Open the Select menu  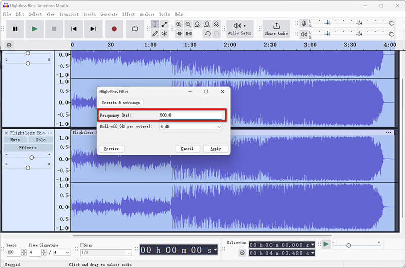coord(35,14)
